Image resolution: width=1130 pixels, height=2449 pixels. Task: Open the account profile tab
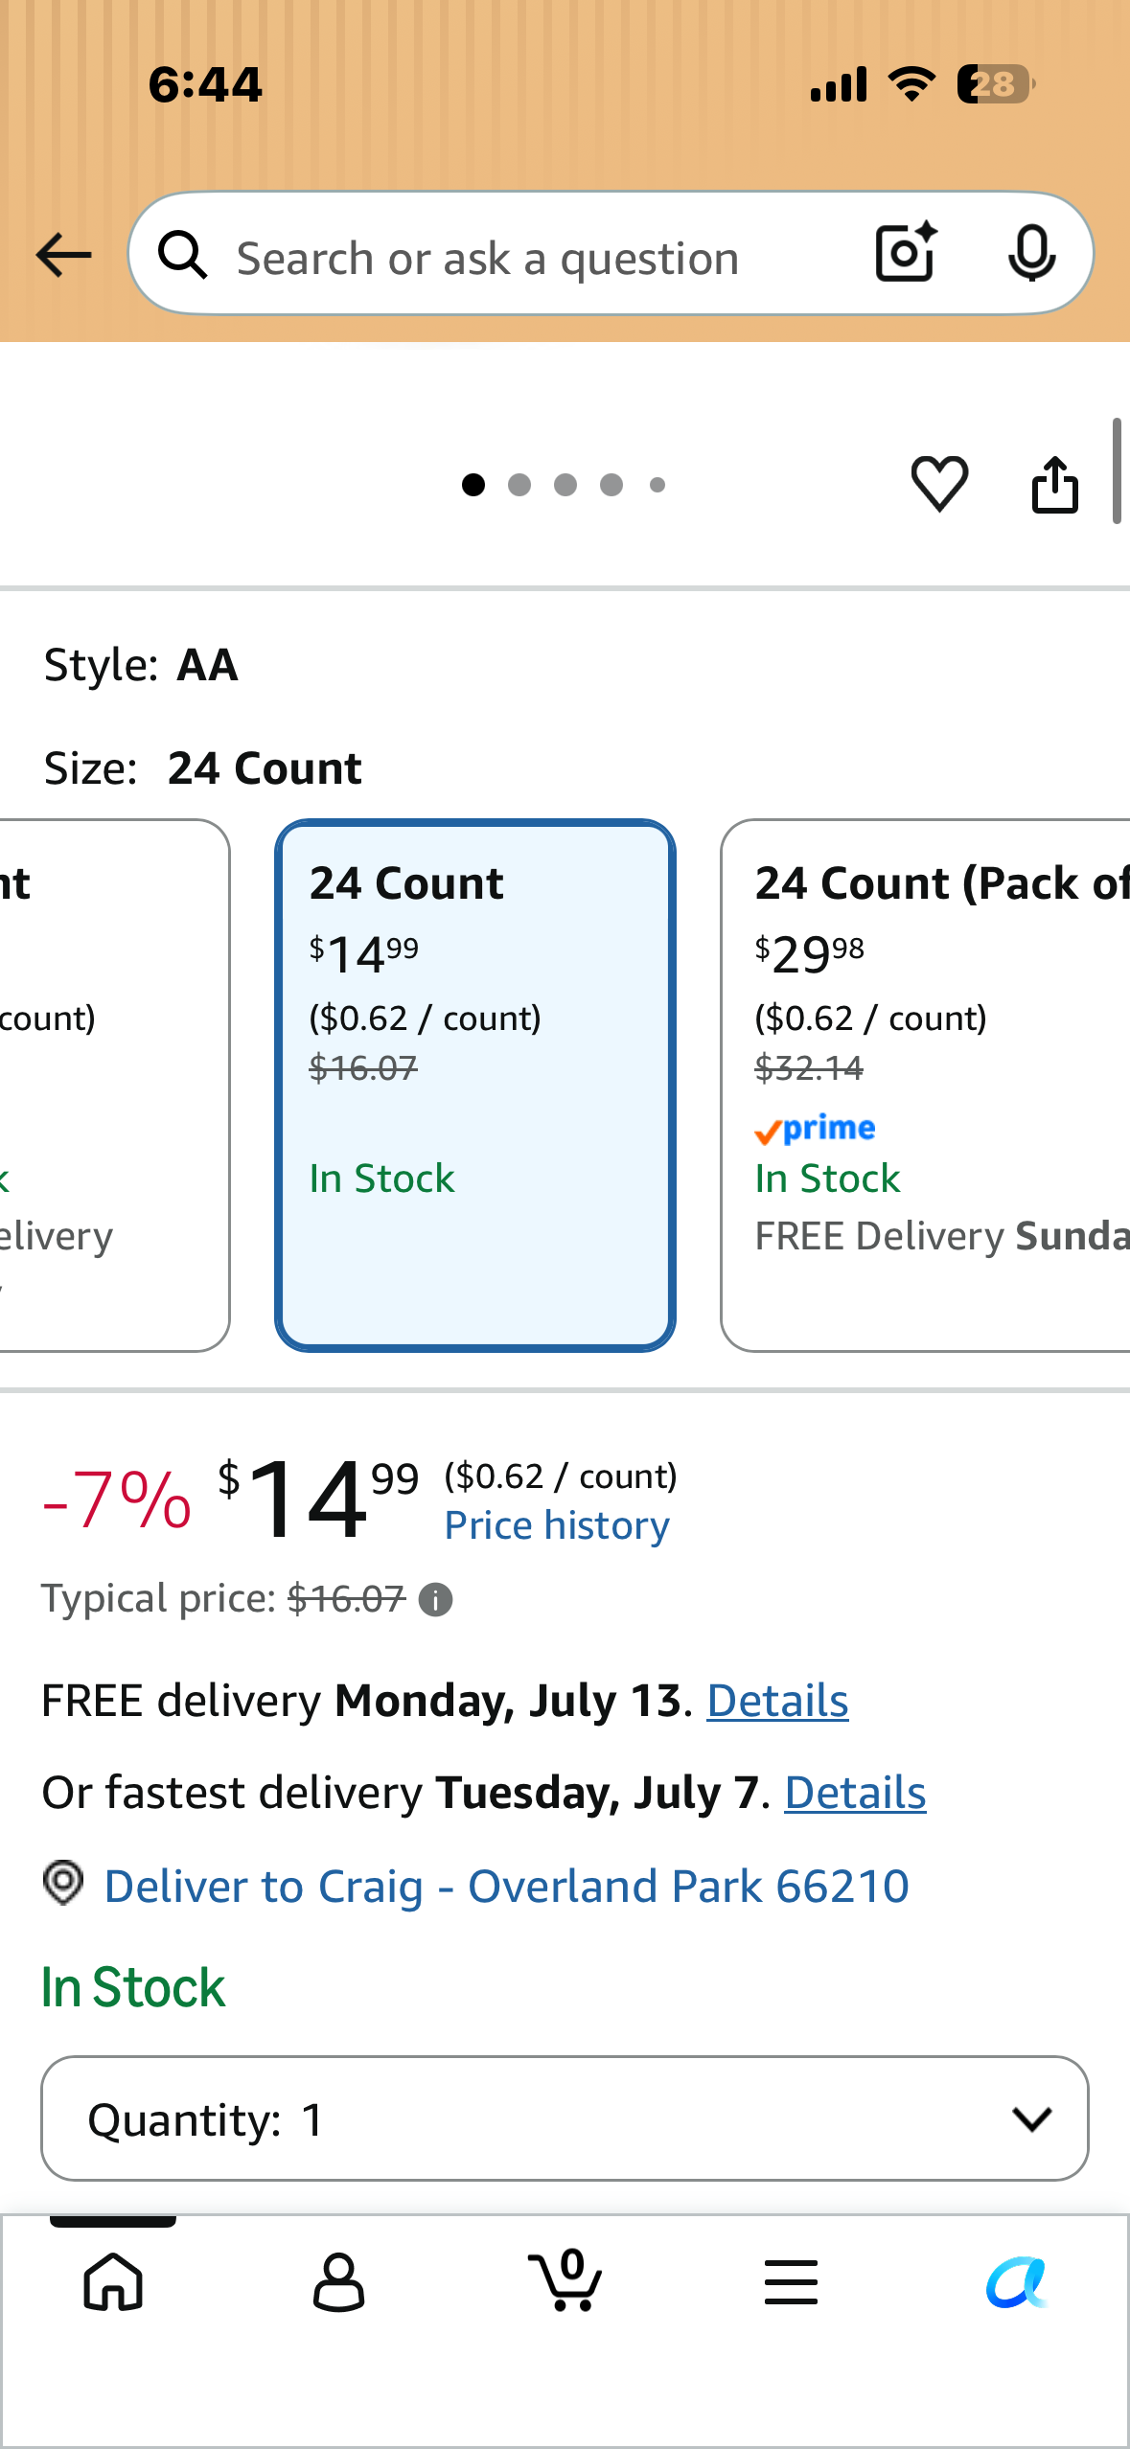click(x=339, y=2281)
